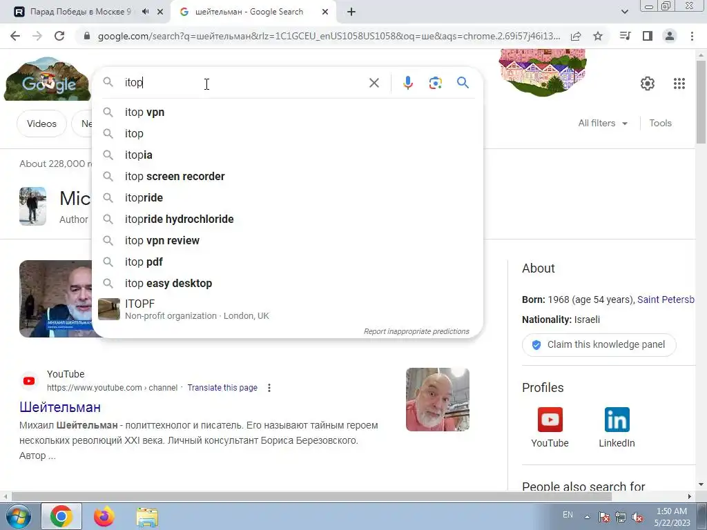Click the network tray icon

[621, 517]
